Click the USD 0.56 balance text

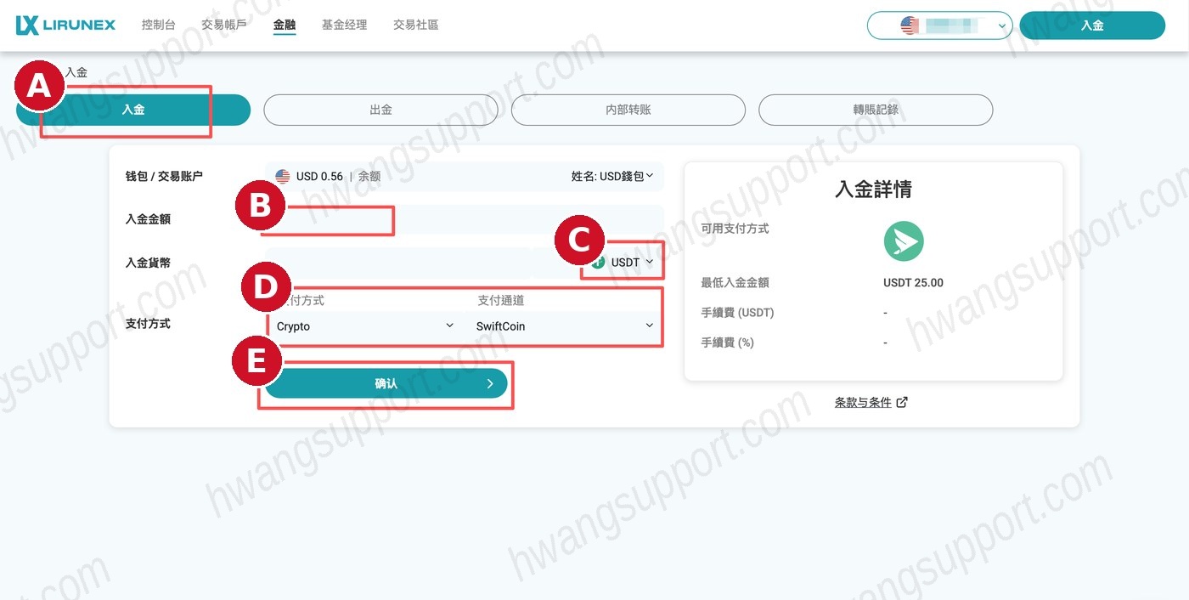pyautogui.click(x=319, y=177)
